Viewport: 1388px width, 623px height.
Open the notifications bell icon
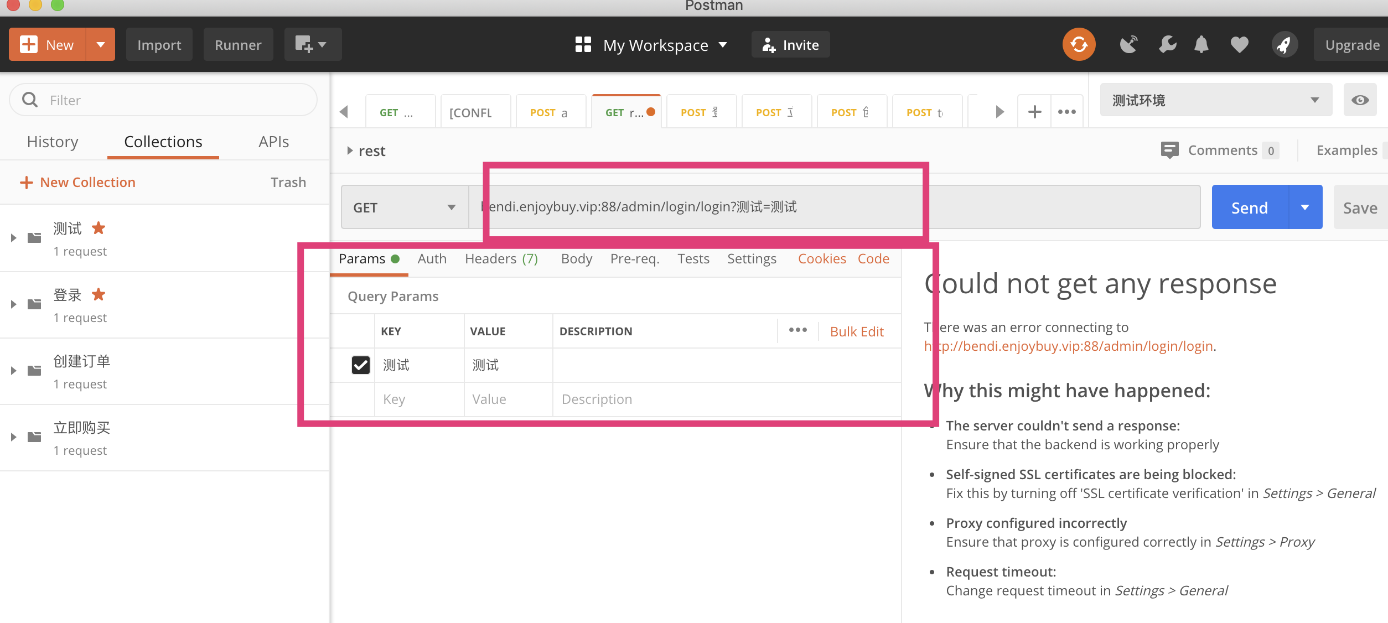pos(1201,44)
